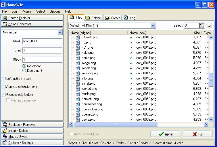Select the open-folder.png file row
Viewport: 217px width, 147px height.
click(139, 109)
